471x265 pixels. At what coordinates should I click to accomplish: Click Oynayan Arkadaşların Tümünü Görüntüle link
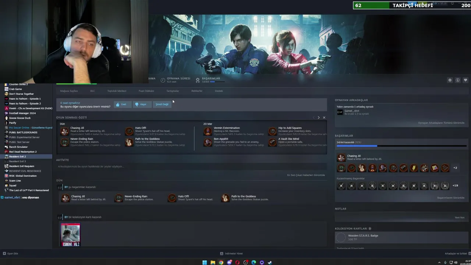[441, 123]
